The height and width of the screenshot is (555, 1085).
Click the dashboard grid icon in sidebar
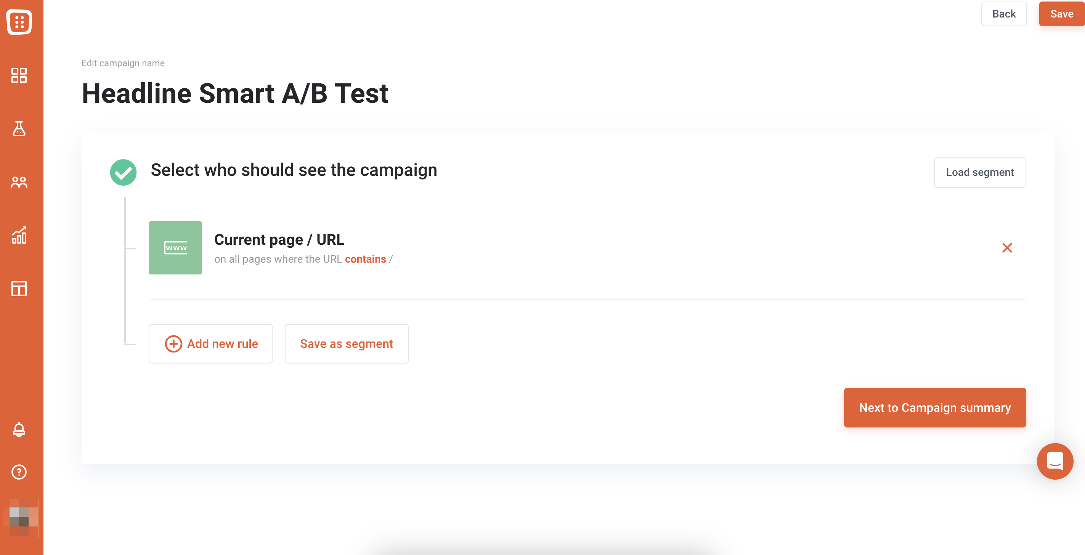click(19, 76)
